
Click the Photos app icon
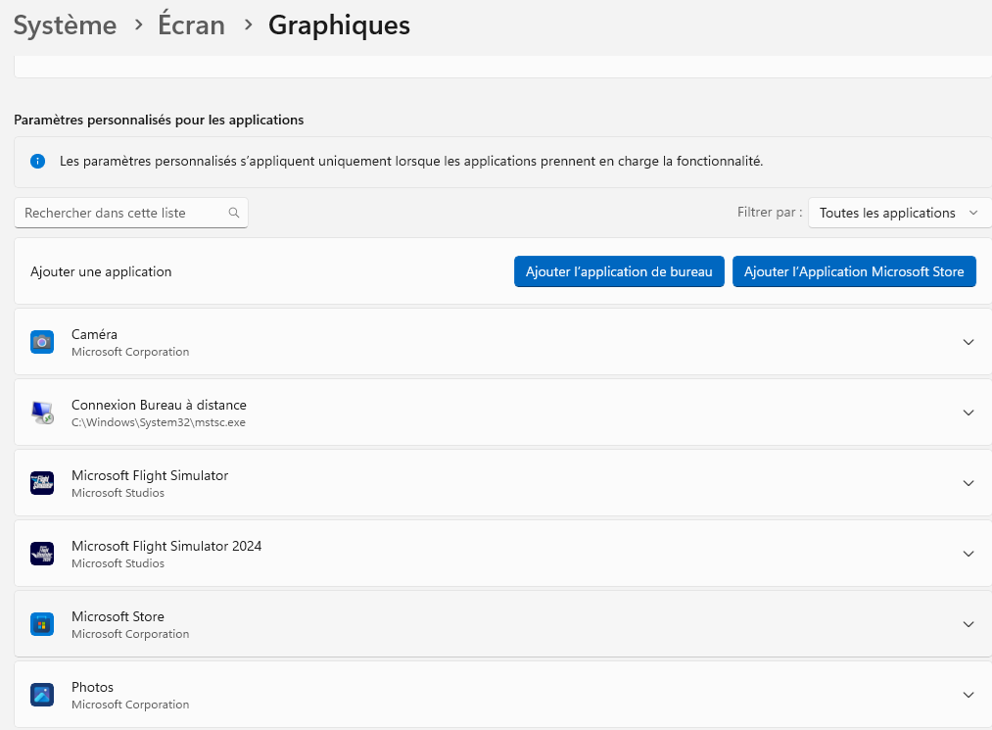coord(42,695)
